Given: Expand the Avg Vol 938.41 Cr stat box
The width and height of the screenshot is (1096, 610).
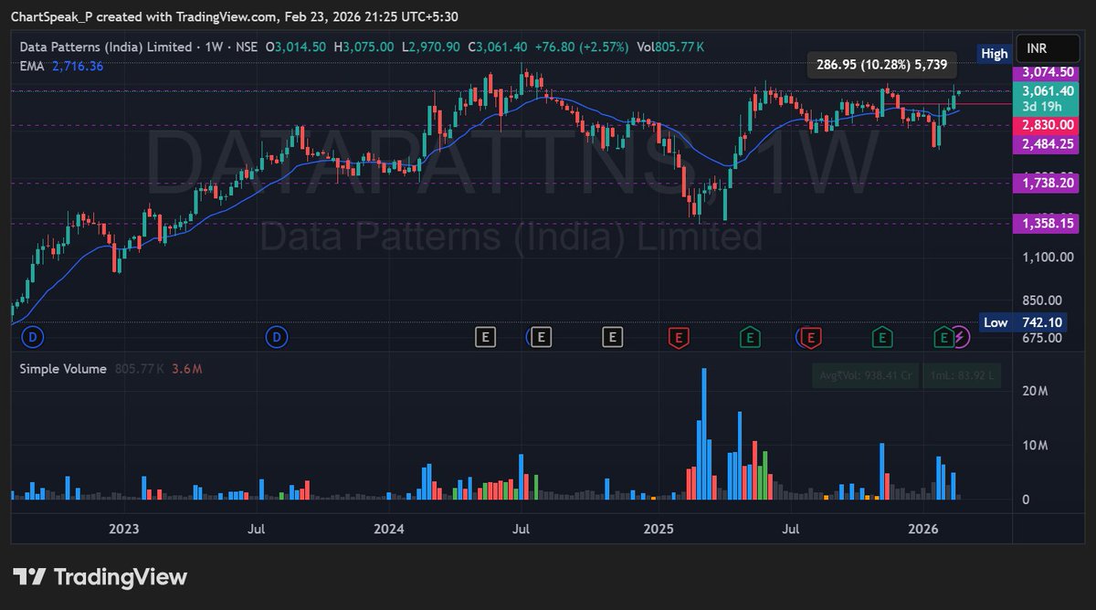Looking at the screenshot, I should (x=865, y=375).
